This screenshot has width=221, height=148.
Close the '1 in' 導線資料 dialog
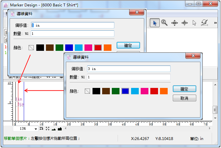tap(137, 12)
